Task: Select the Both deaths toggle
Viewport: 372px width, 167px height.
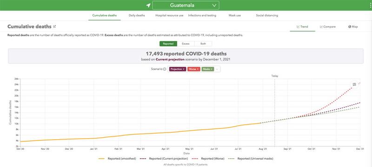Action: [203, 44]
